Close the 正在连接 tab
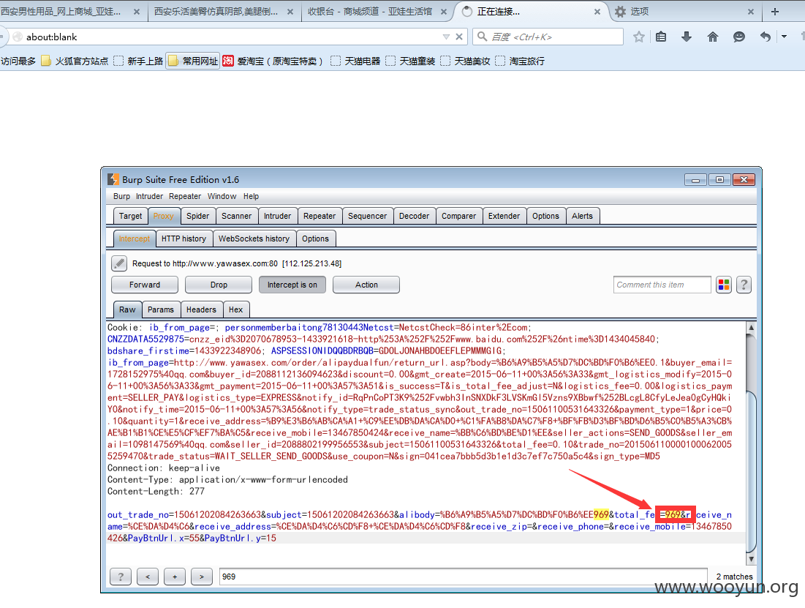 point(597,11)
